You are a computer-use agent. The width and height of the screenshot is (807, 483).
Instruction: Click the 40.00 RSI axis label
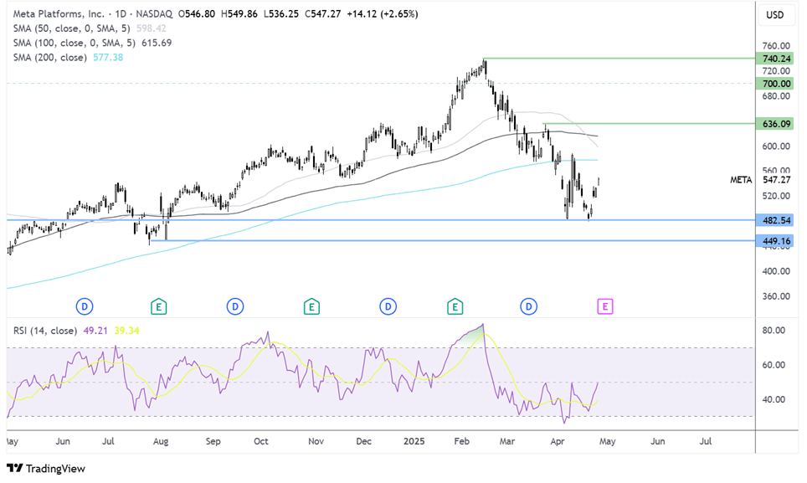[x=774, y=399]
